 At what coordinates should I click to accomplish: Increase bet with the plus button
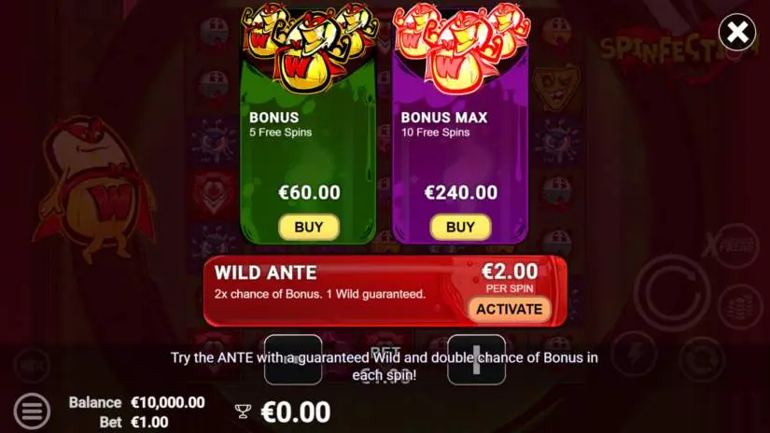pos(476,359)
